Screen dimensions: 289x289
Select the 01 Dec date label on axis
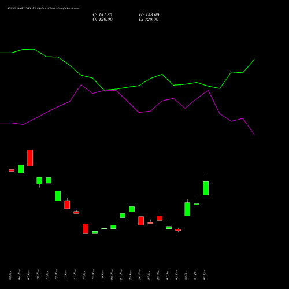click(x=168, y=275)
